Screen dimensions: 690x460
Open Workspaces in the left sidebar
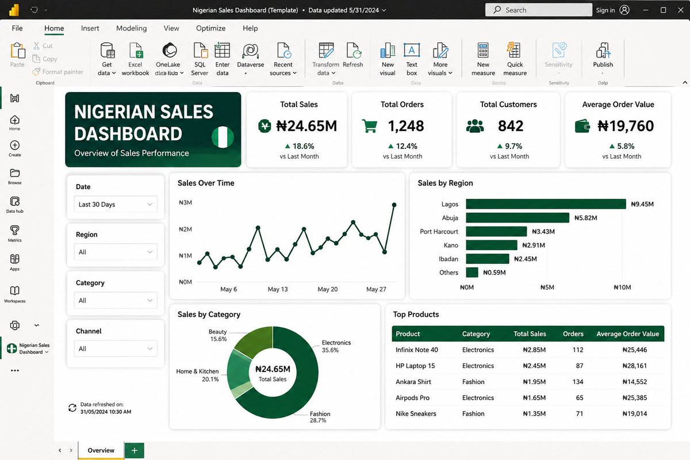point(15,294)
